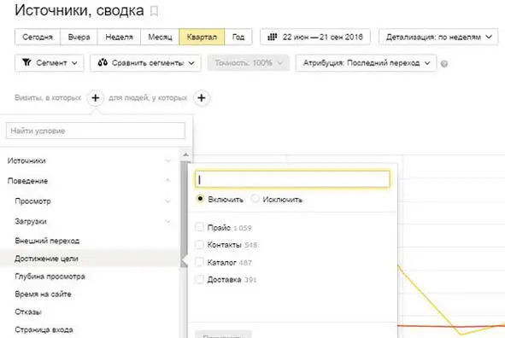The image size is (505, 338).
Task: Open the Детализация: по неделям dropdown
Action: click(438, 37)
